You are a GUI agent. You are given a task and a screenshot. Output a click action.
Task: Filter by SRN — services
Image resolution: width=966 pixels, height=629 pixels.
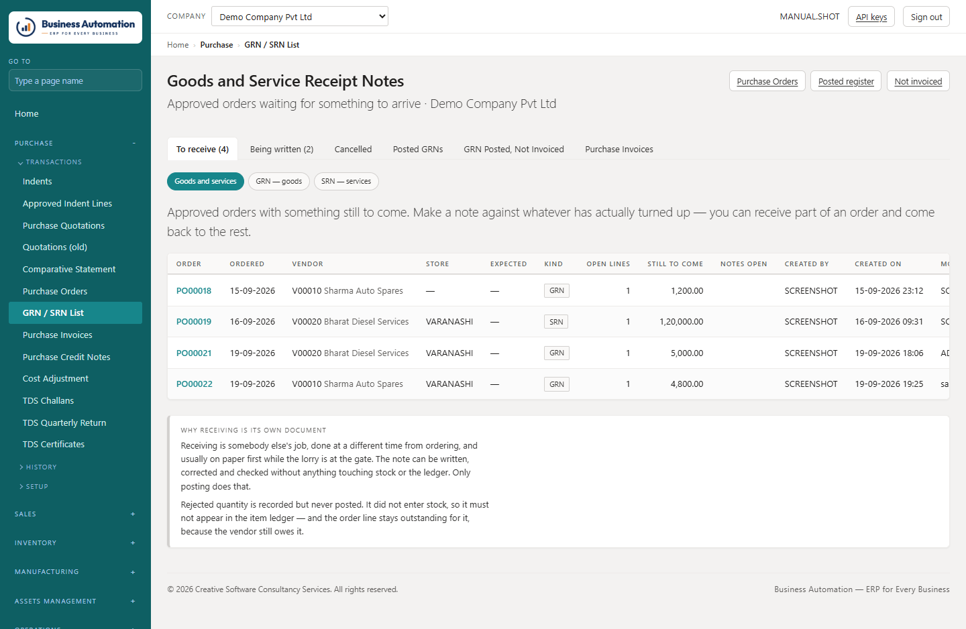(346, 182)
